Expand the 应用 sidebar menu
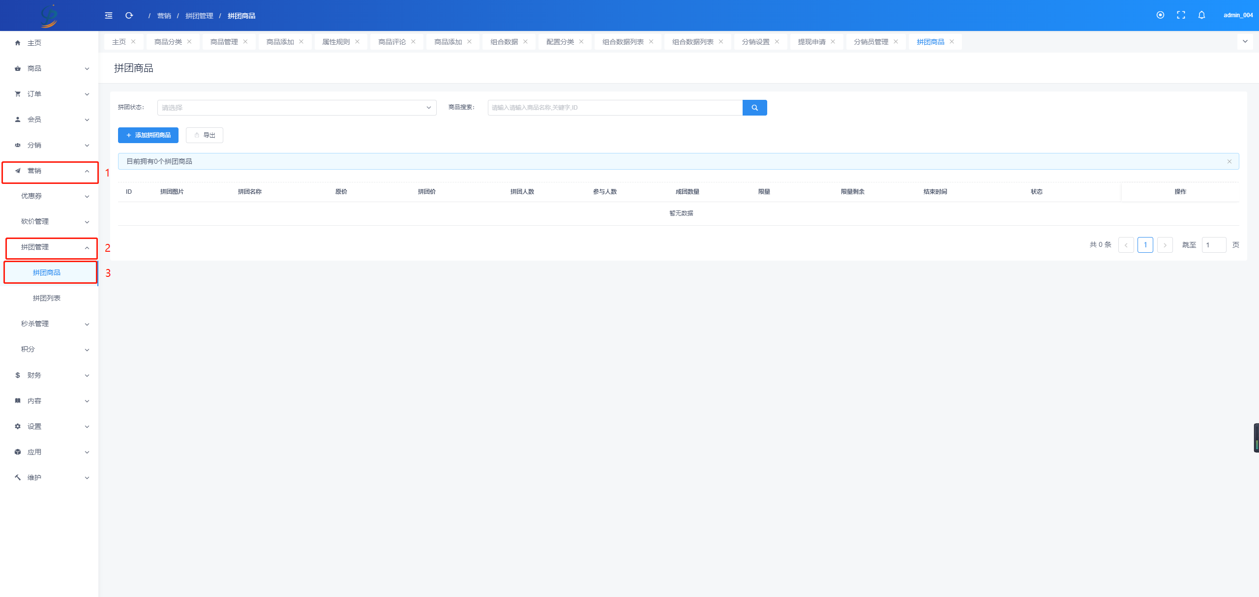The width and height of the screenshot is (1259, 597). coord(49,452)
